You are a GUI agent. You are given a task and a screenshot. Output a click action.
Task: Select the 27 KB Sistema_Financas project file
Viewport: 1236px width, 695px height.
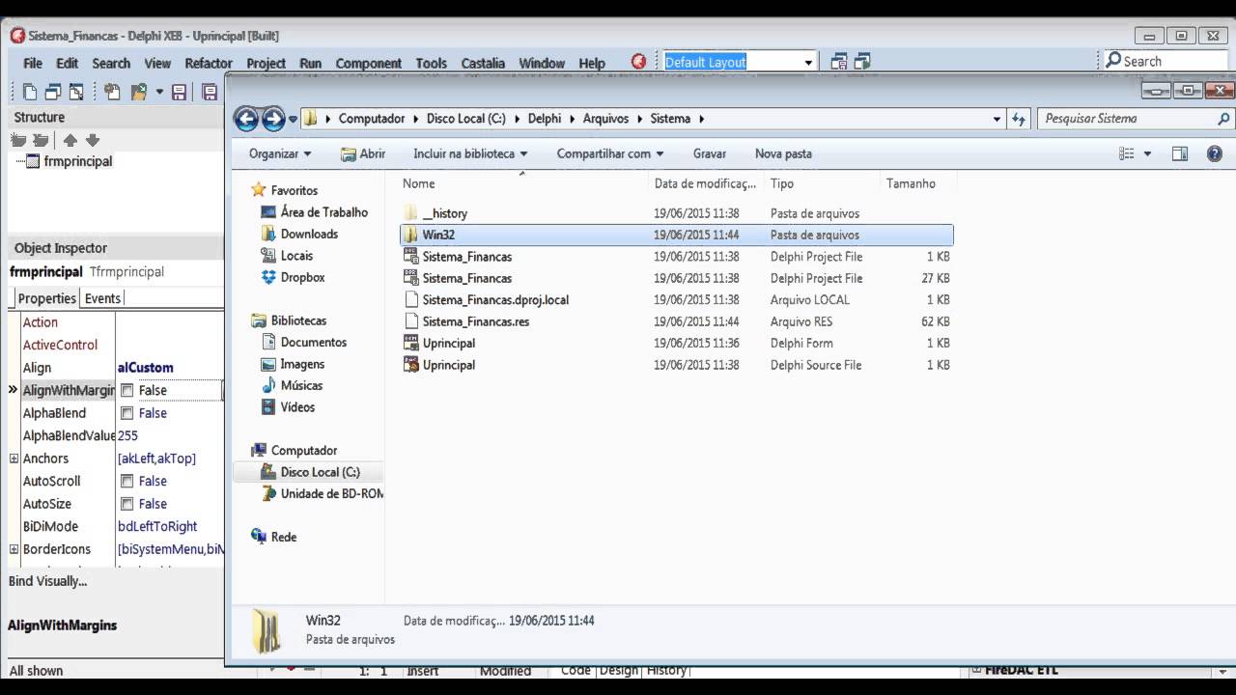pos(676,278)
